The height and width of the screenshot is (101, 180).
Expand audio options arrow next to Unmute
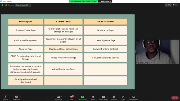tap(9, 97)
